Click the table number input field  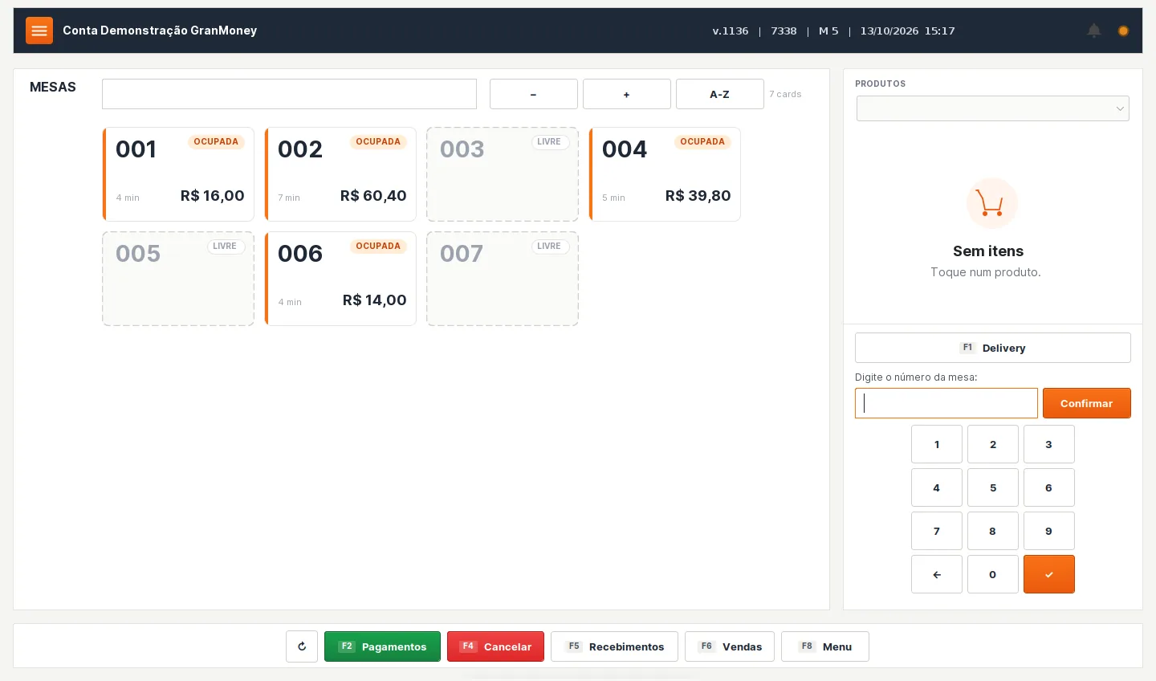(x=946, y=403)
